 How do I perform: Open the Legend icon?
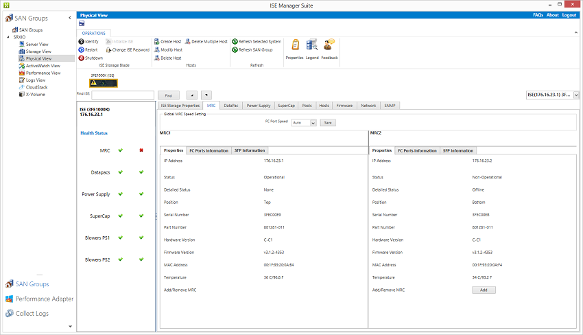312,45
